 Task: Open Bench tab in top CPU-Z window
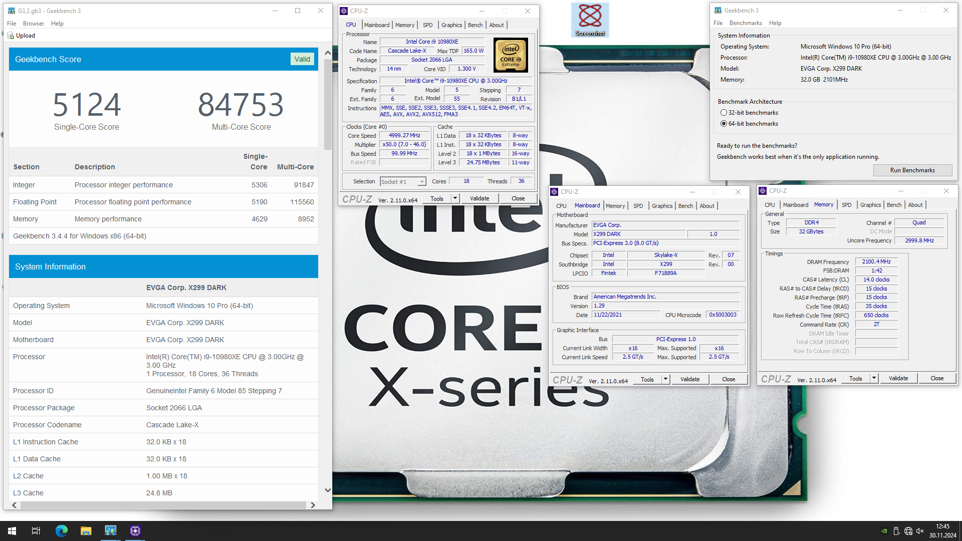coord(475,25)
